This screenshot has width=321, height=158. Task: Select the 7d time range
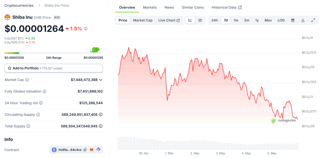pos(226,20)
